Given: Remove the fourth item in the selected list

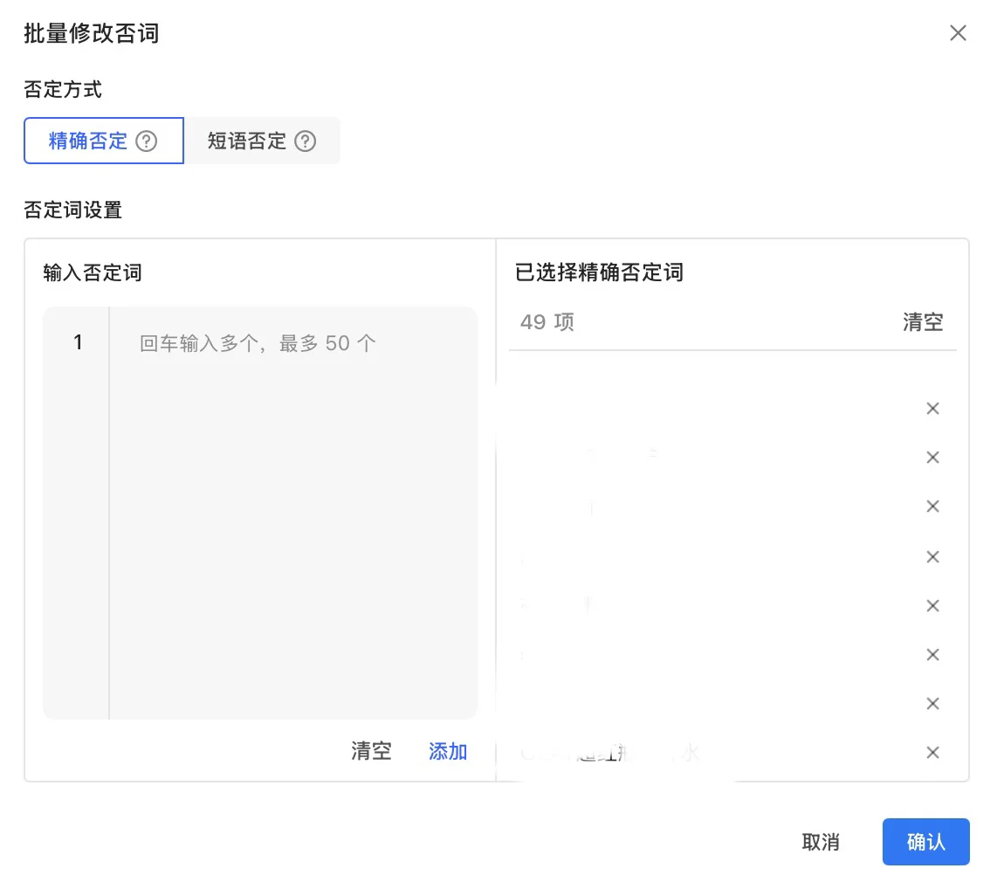Looking at the screenshot, I should click(932, 556).
